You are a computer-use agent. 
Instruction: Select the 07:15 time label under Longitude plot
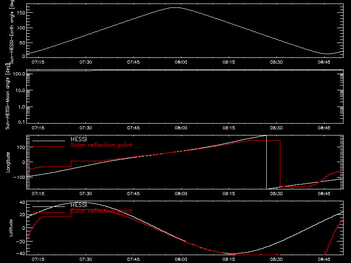[x=38, y=194]
